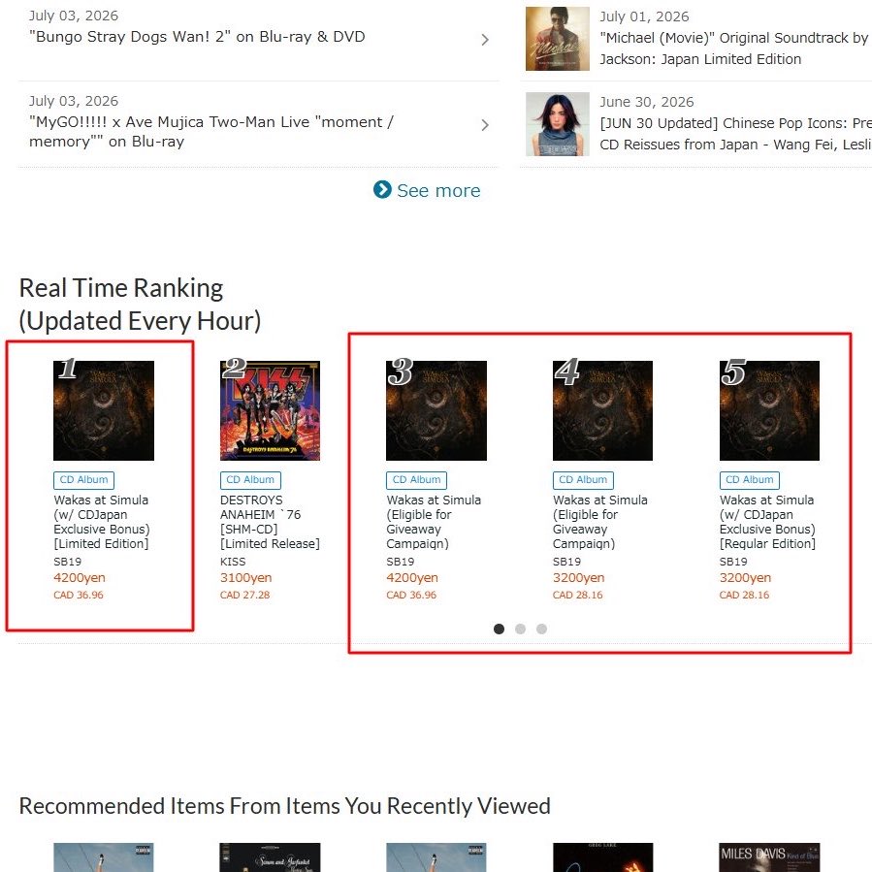Open the Wakas at Simula Regular Edition title link
This screenshot has height=872, width=872.
point(767,522)
